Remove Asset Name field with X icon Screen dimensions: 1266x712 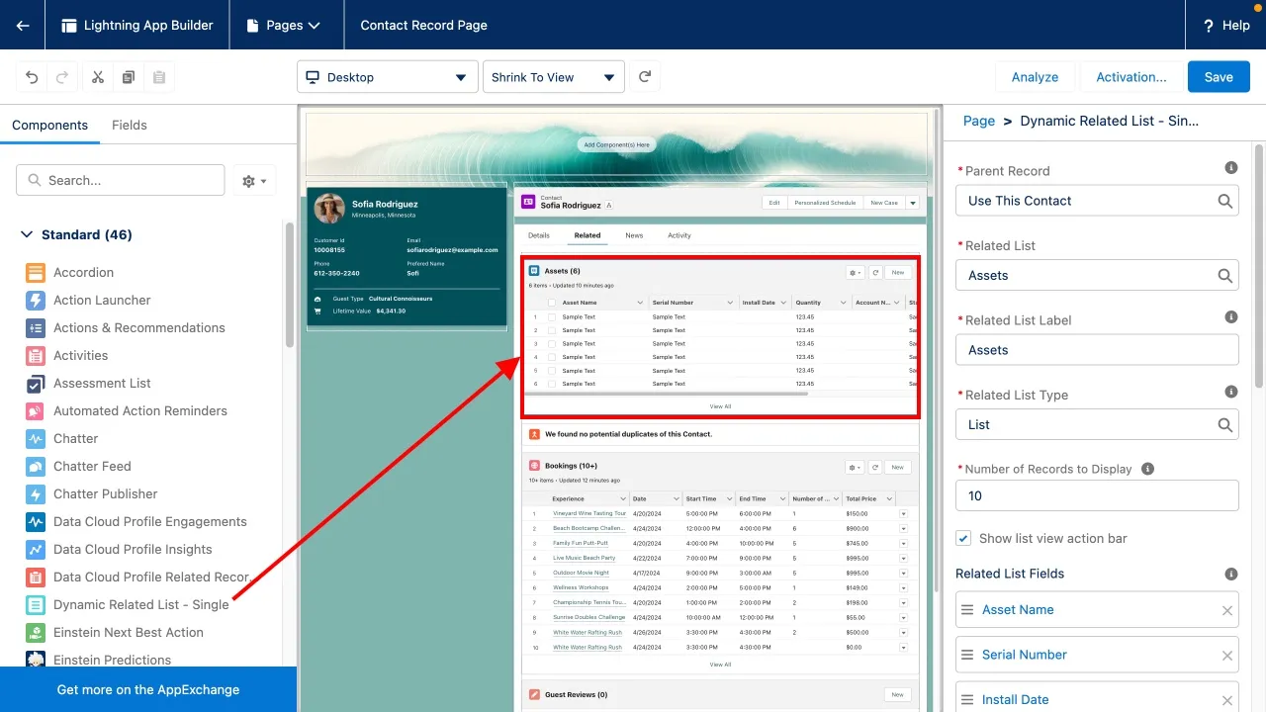(1226, 610)
